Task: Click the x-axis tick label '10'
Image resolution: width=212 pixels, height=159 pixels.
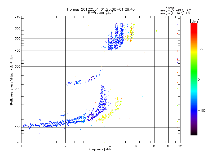Action: (x=168, y=146)
